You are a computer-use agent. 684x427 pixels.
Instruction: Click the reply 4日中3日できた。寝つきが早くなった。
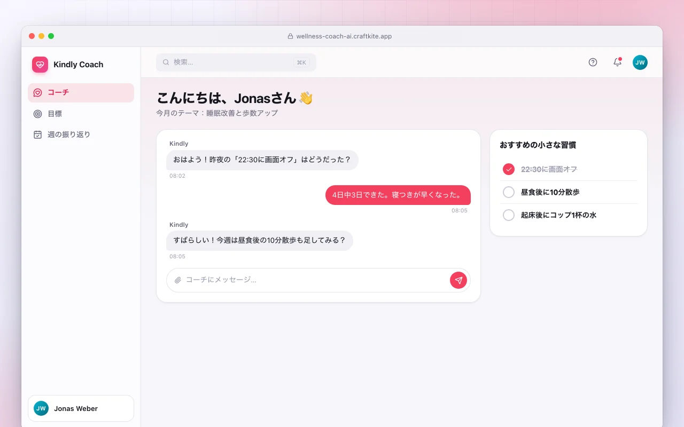(398, 195)
